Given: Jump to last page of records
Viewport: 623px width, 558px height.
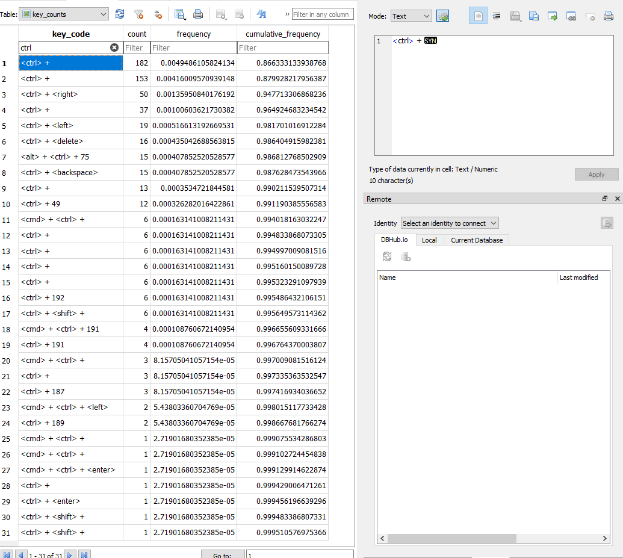Looking at the screenshot, I should tap(84, 554).
